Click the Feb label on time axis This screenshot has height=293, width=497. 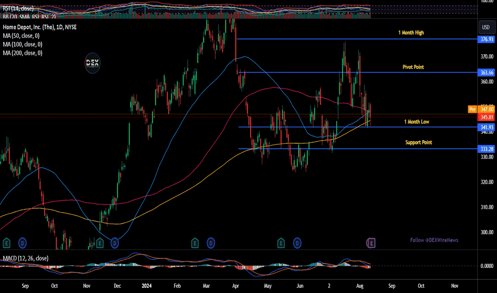click(177, 286)
